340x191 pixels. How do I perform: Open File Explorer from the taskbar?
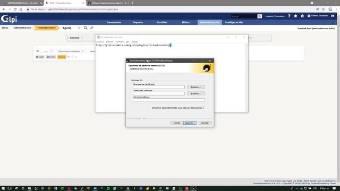pos(30,188)
